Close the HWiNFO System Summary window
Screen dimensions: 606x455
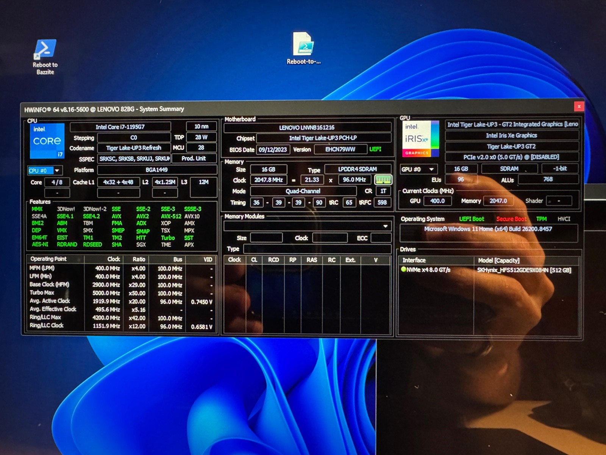pos(579,107)
